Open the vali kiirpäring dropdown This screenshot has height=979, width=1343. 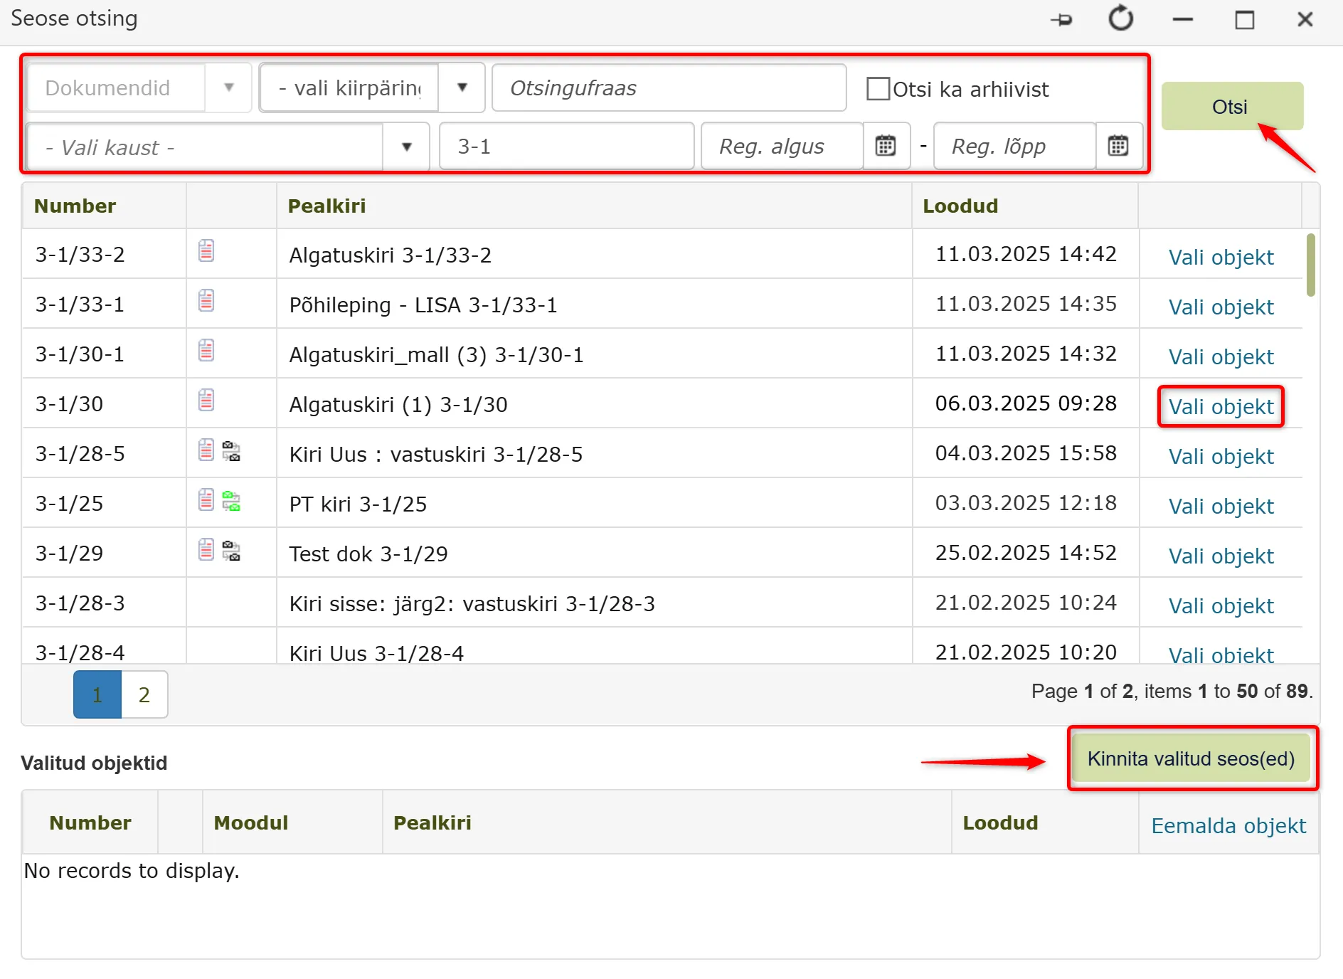click(462, 88)
